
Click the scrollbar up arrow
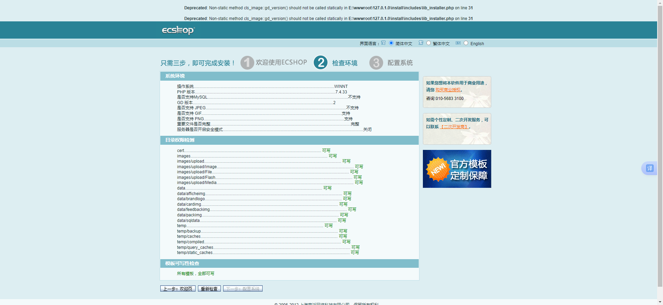[x=660, y=2]
